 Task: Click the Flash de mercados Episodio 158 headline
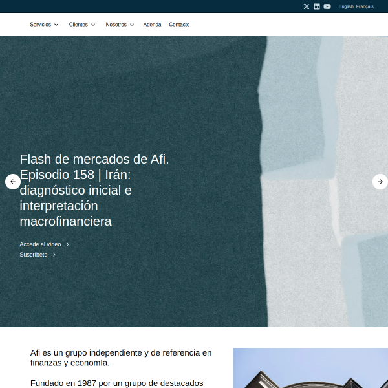[94, 190]
